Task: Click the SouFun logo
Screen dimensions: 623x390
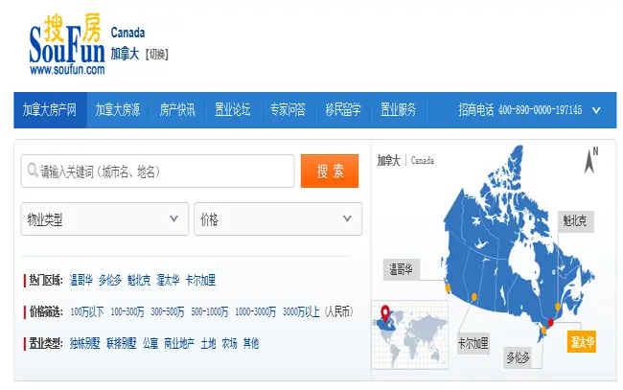Action: [67, 44]
